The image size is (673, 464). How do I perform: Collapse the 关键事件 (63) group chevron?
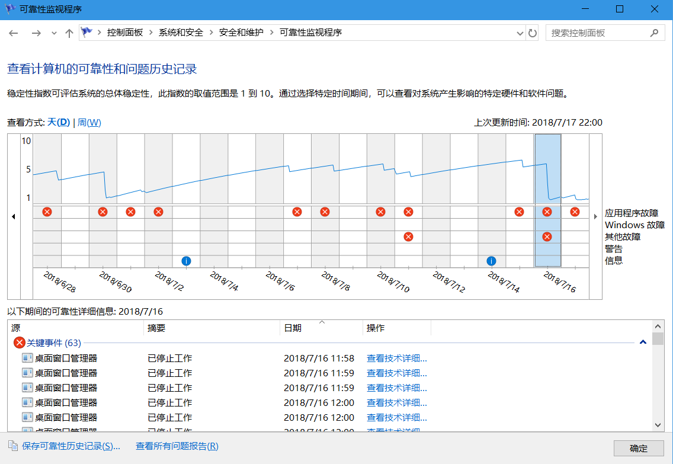coord(643,343)
